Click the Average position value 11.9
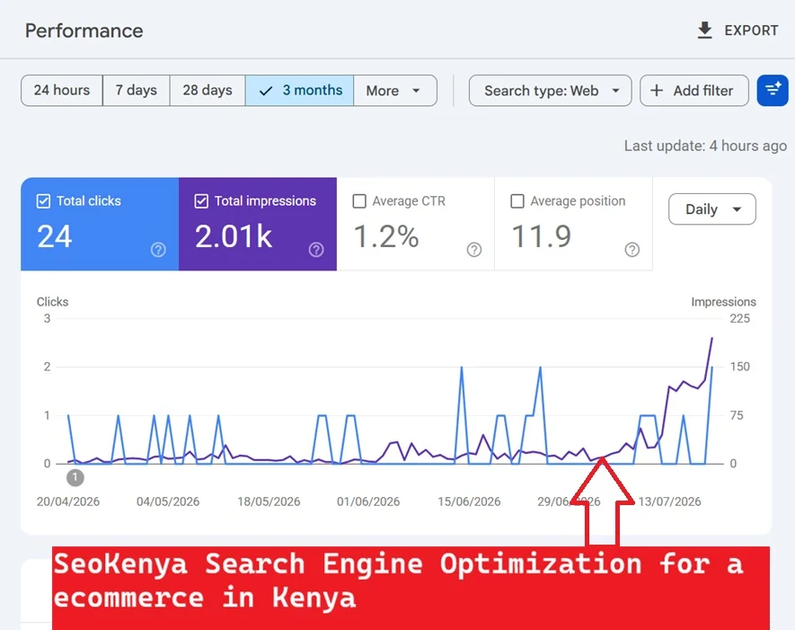The height and width of the screenshot is (630, 795). point(542,236)
